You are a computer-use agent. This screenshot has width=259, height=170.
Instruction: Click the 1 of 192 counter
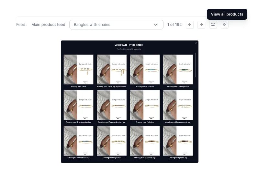point(175,25)
